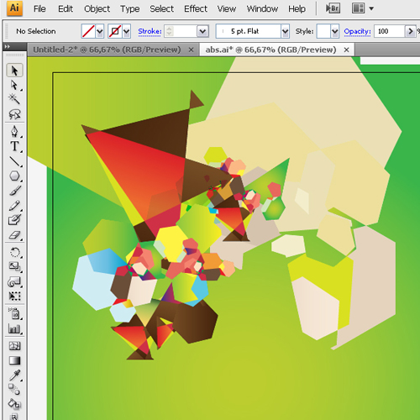Viewport: 420px width, 420px height.
Task: Select the Type tool
Action: (14, 146)
